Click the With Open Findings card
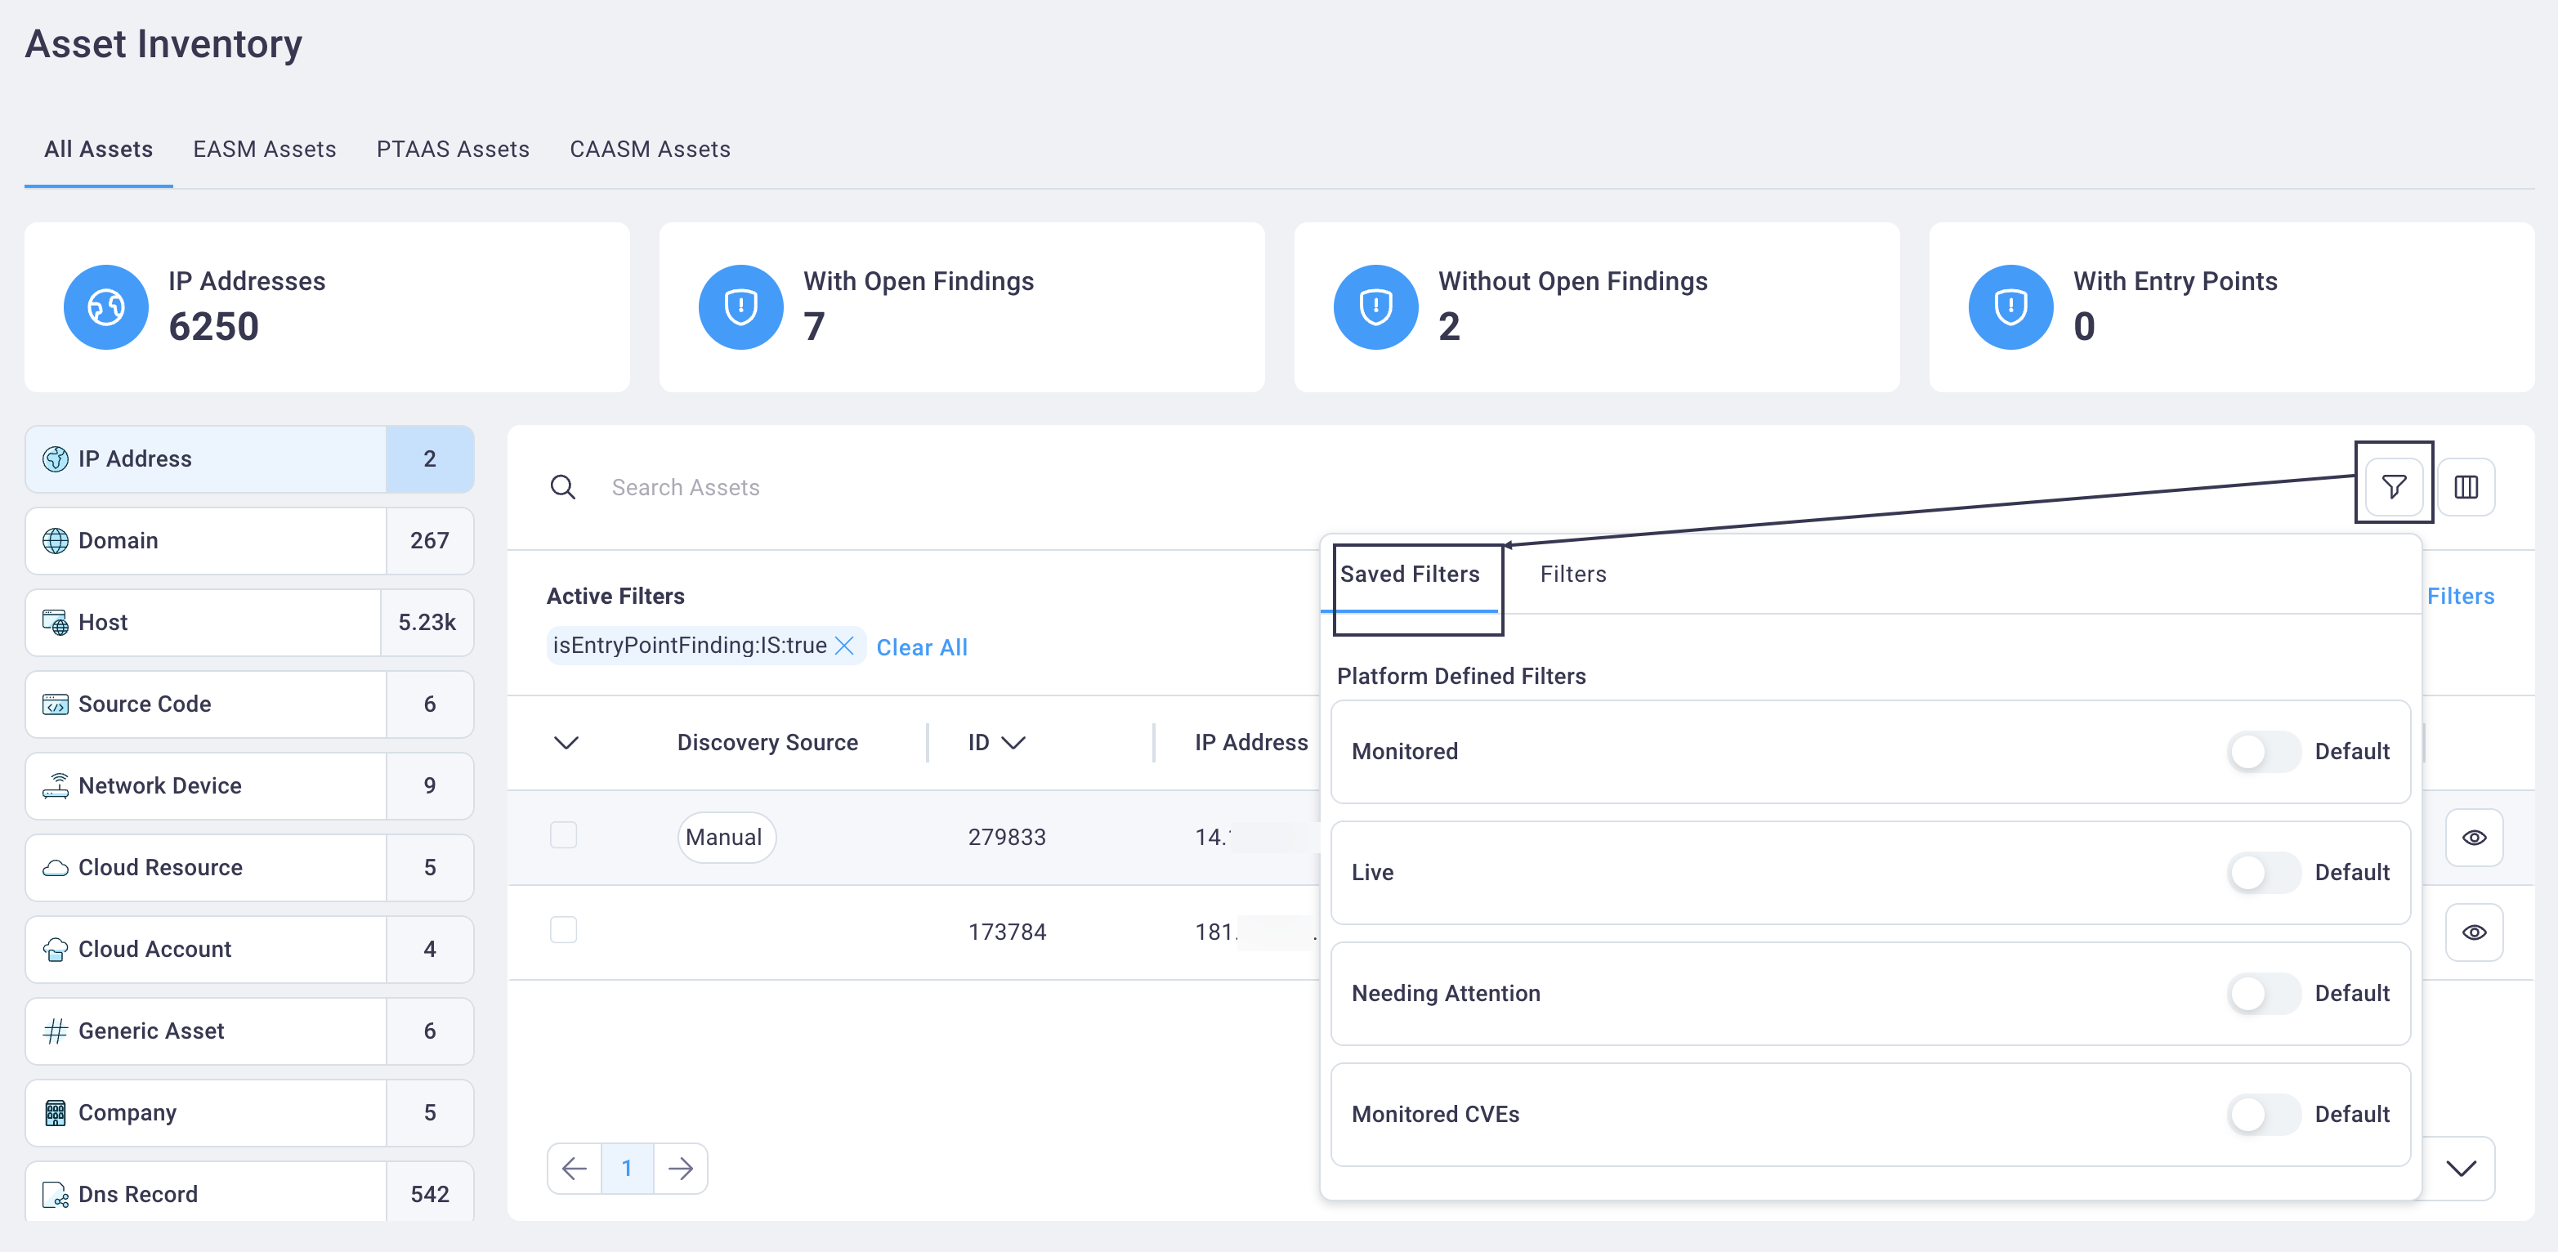The width and height of the screenshot is (2558, 1252). (x=961, y=306)
